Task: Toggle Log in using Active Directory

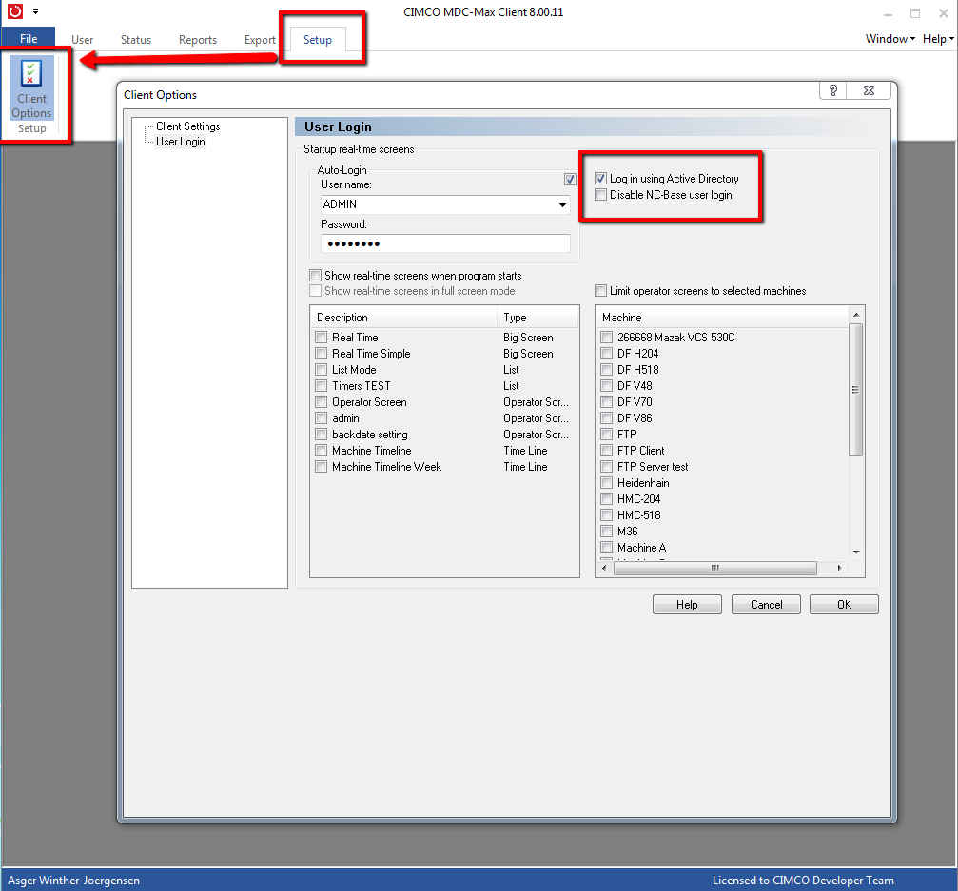Action: click(600, 179)
